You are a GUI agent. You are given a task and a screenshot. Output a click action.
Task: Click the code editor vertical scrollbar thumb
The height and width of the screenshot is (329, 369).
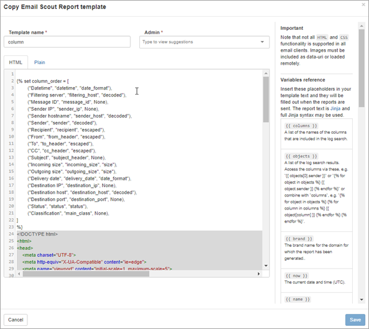click(x=266, y=100)
